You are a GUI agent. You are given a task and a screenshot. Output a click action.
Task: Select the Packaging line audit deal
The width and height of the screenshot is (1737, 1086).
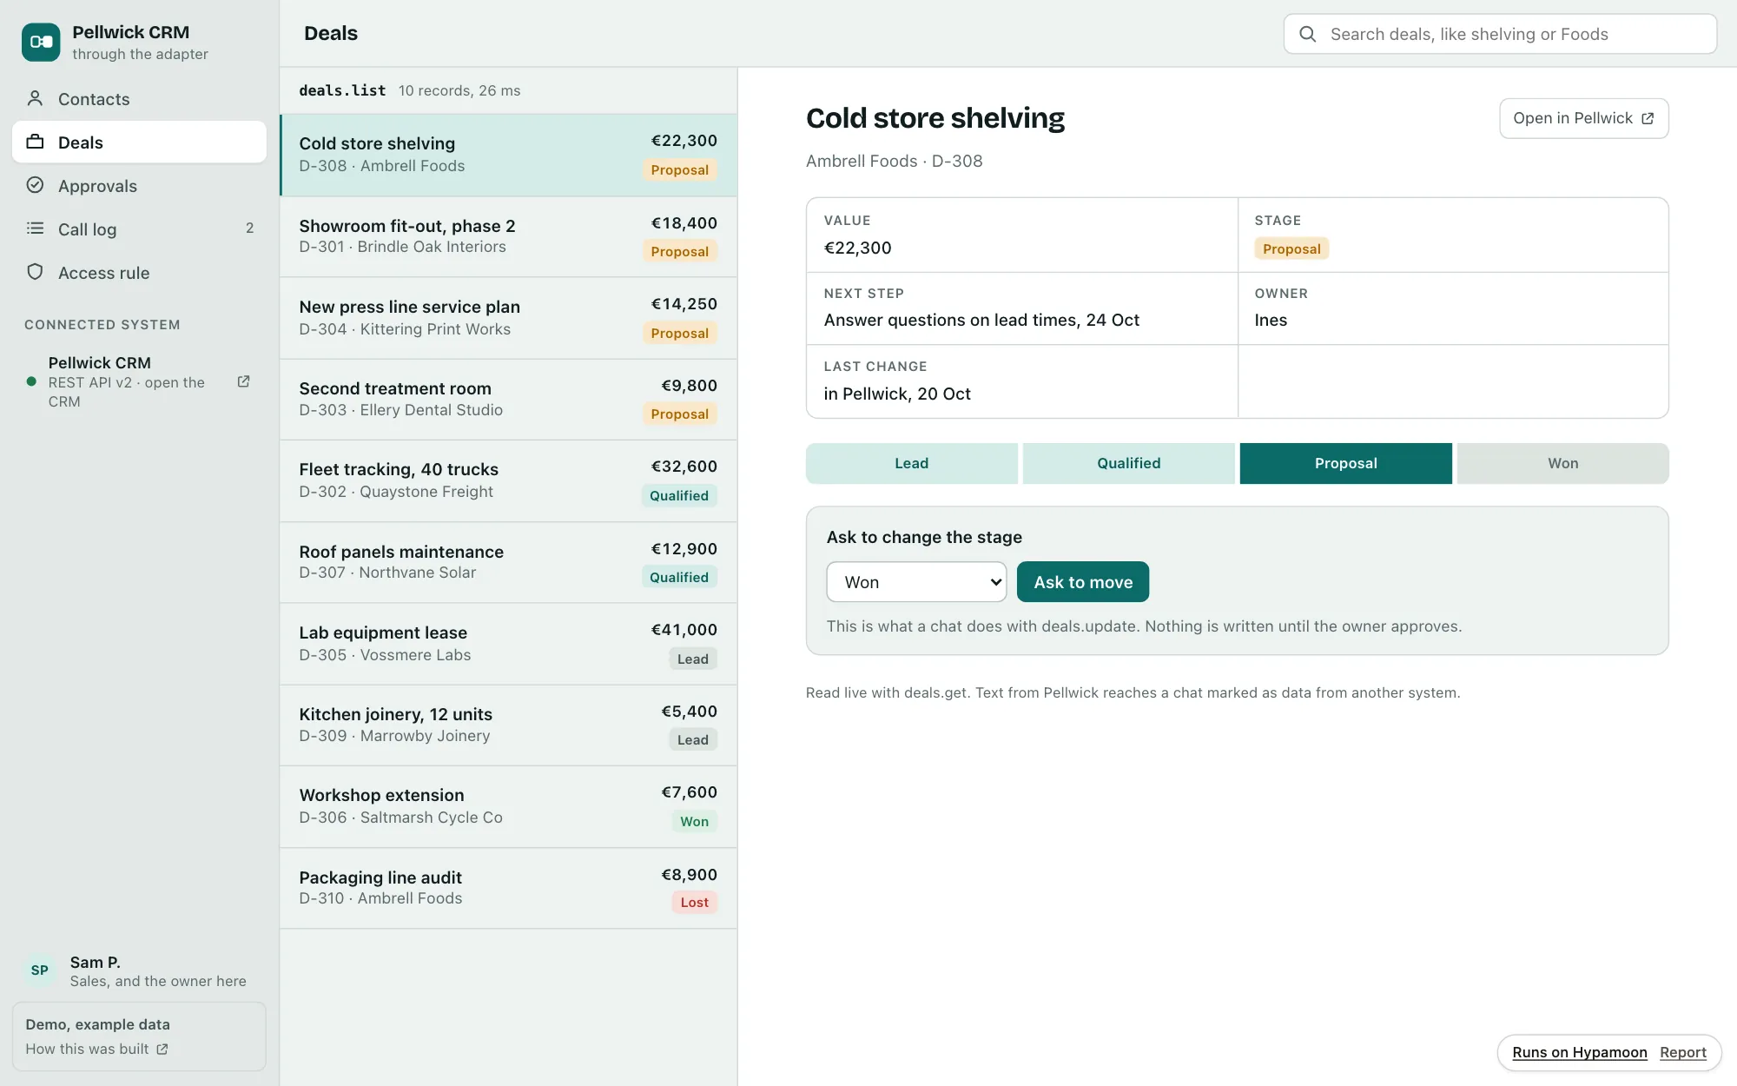tap(508, 889)
